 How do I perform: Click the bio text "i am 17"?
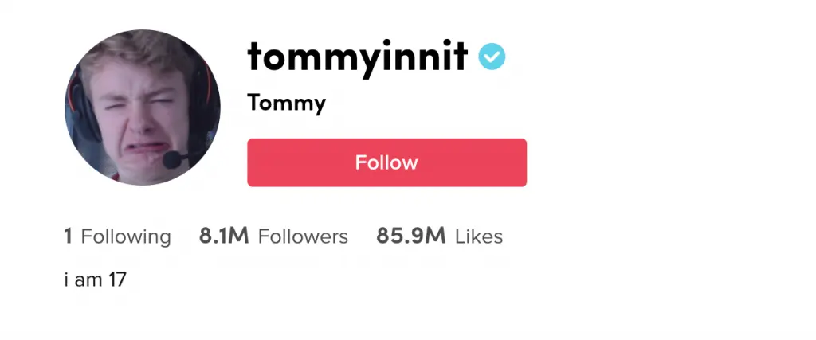click(96, 279)
